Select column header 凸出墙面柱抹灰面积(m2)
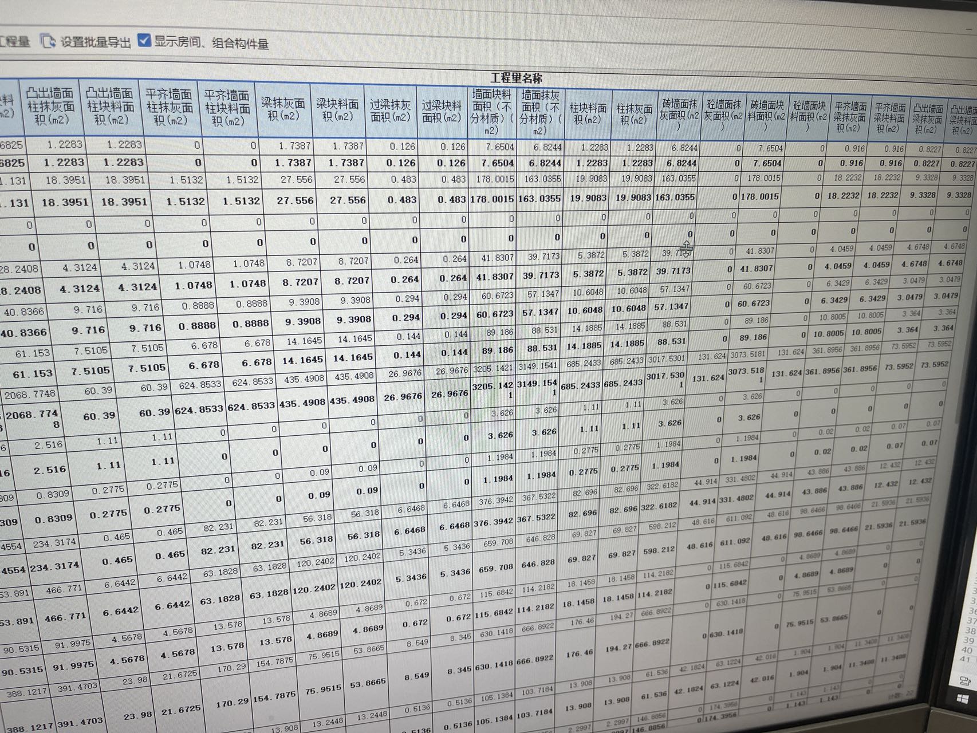Image resolution: width=977 pixels, height=733 pixels. click(x=50, y=107)
